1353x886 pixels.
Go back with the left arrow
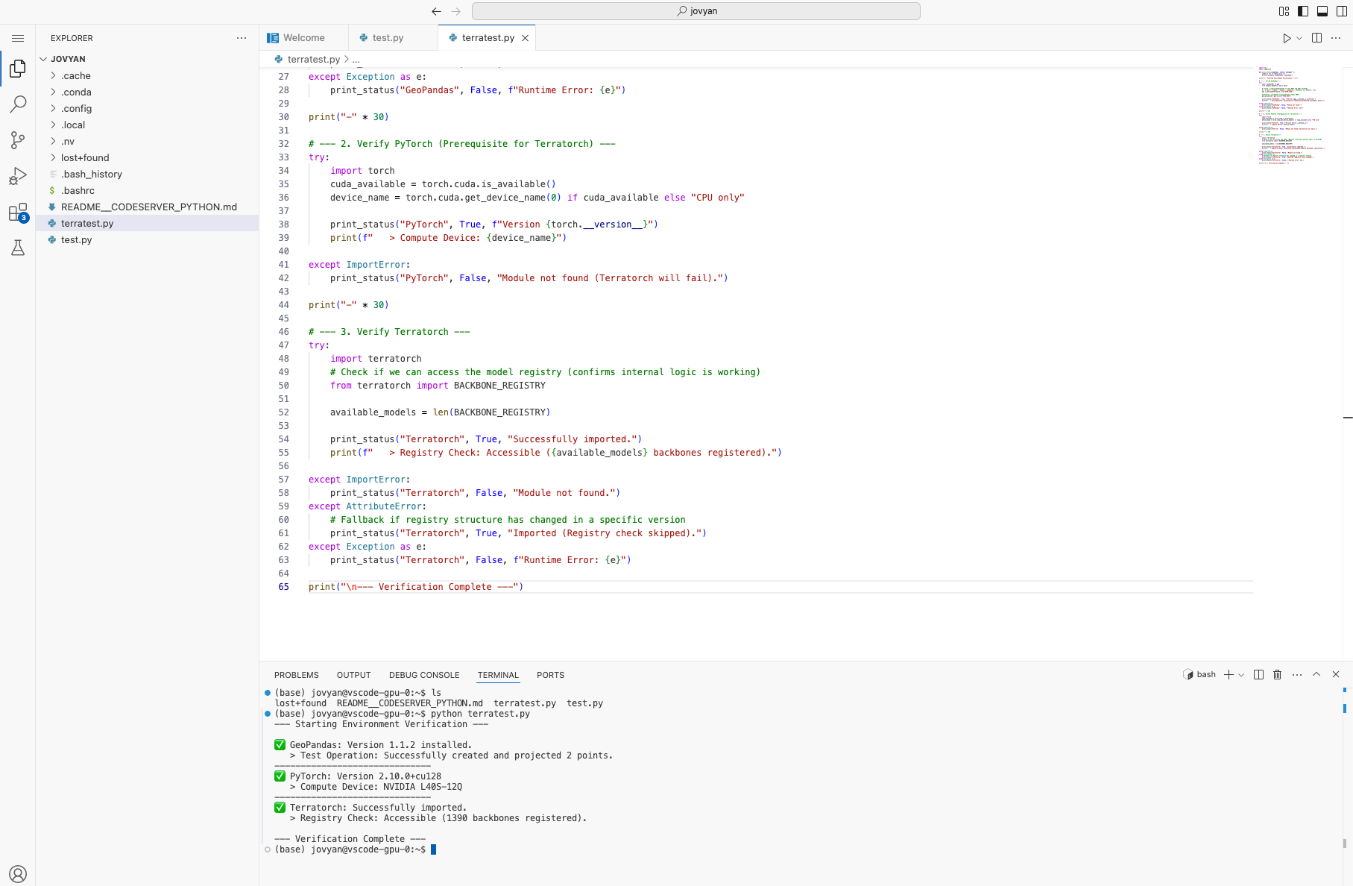436,11
